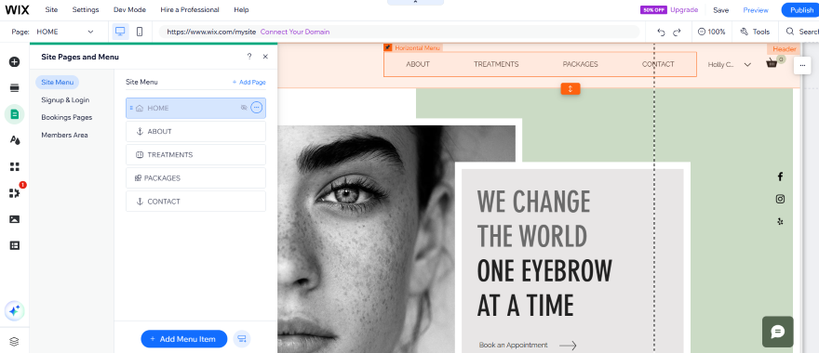Click the orange Header label tag

tap(784, 49)
